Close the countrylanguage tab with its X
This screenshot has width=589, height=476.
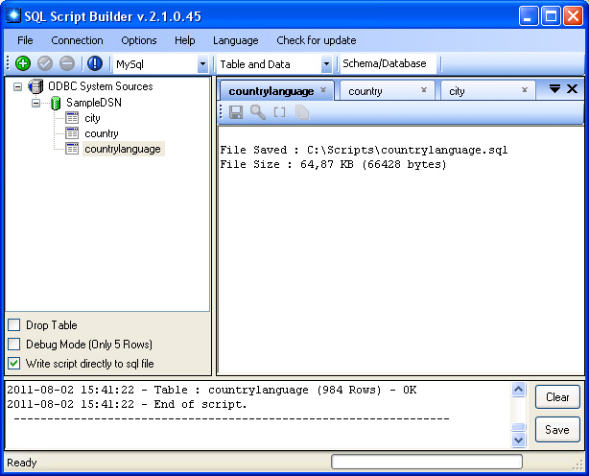(323, 90)
